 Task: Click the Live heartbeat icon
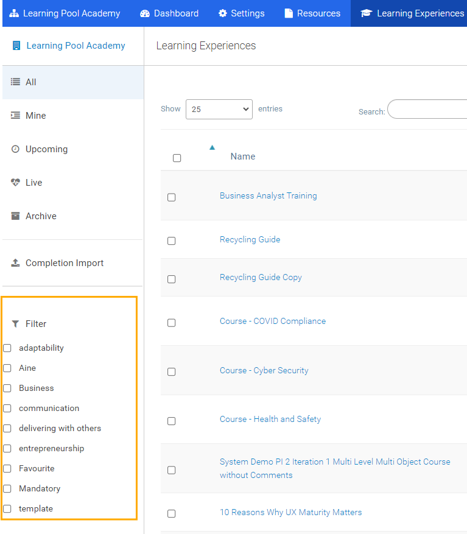pos(16,183)
